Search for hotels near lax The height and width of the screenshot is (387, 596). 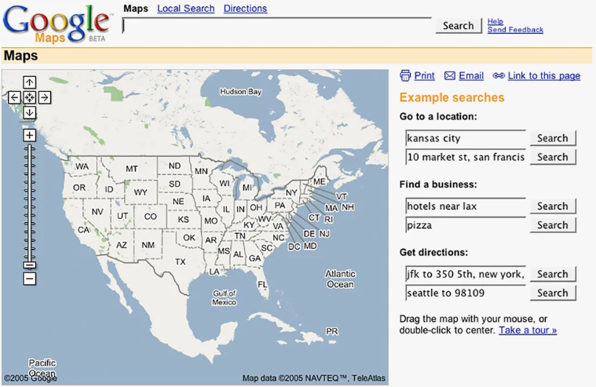(553, 206)
